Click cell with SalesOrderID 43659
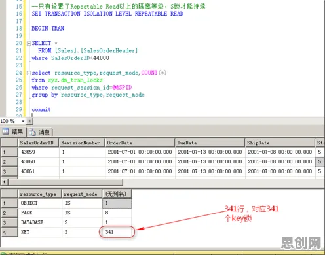 [39, 152]
